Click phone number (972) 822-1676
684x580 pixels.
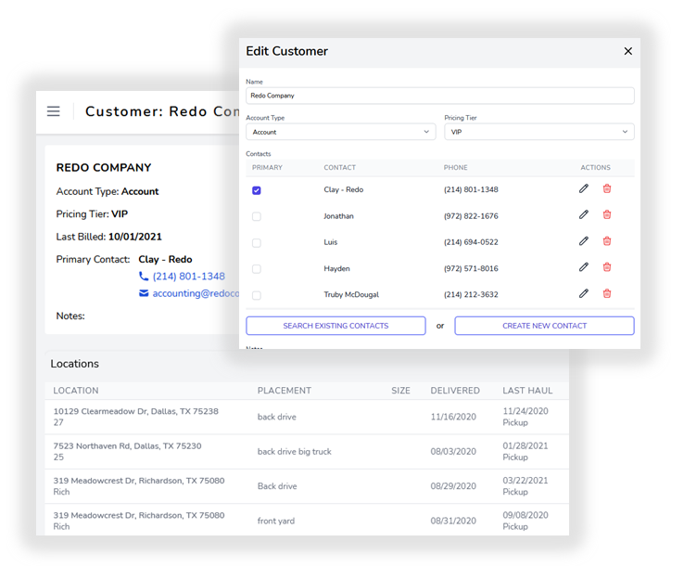[471, 216]
